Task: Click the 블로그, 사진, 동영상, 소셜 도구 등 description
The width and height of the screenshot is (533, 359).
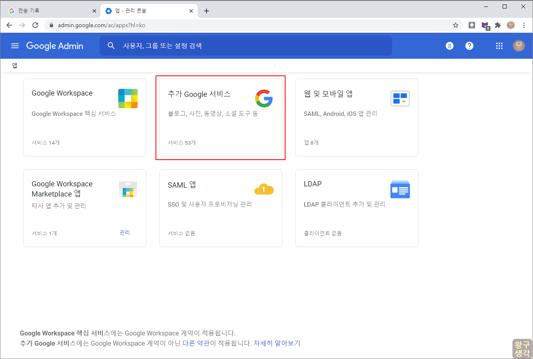Action: 213,114
